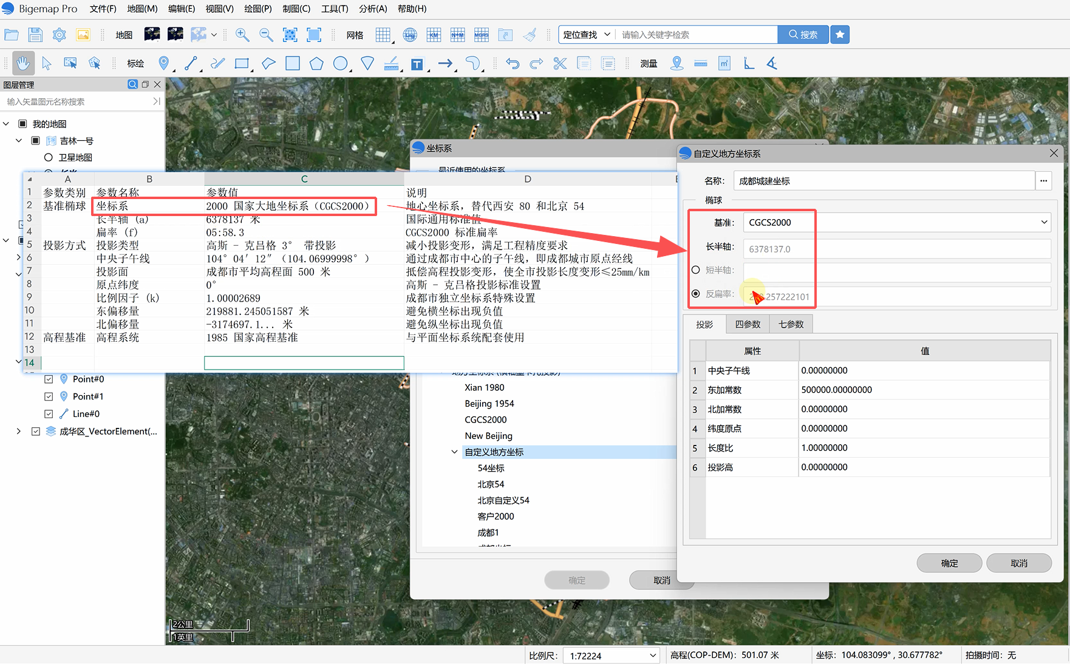This screenshot has width=1070, height=664.
Task: Click the KM grid icon
Action: 434,35
